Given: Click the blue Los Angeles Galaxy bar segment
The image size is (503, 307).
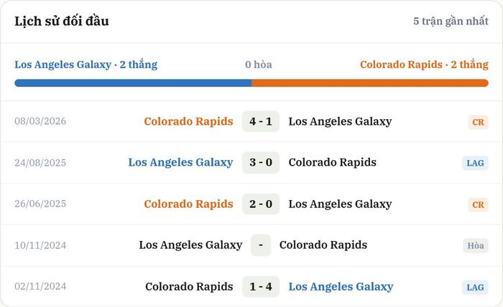Looking at the screenshot, I should (x=133, y=83).
